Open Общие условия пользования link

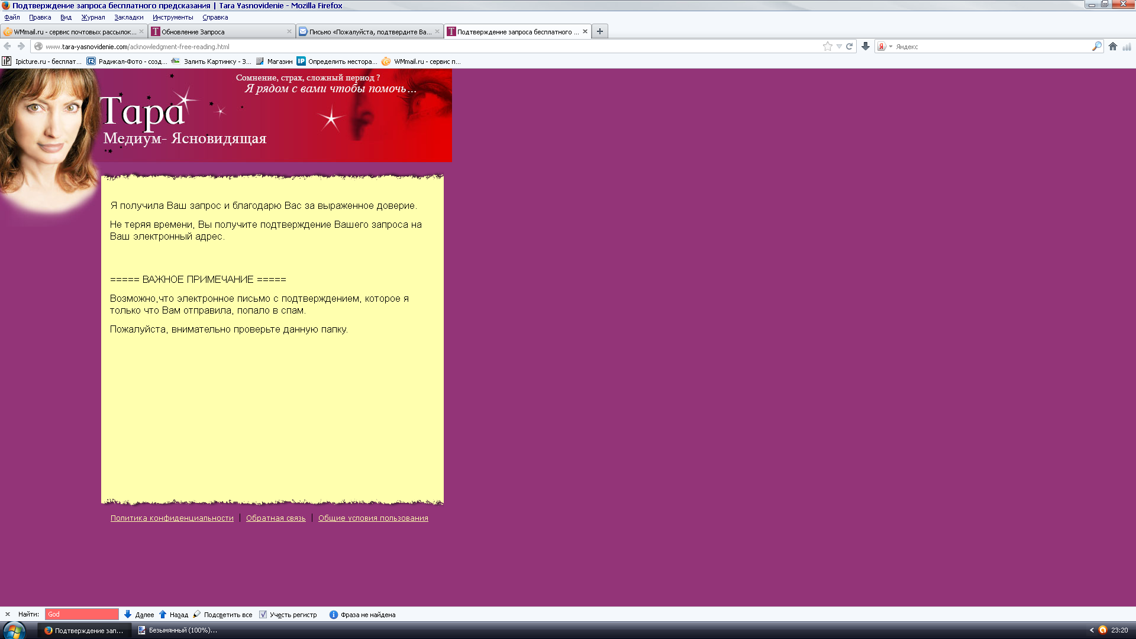(373, 518)
